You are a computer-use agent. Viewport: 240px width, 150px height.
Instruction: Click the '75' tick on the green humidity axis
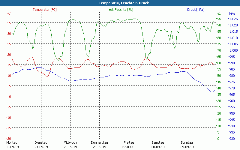click(219, 44)
